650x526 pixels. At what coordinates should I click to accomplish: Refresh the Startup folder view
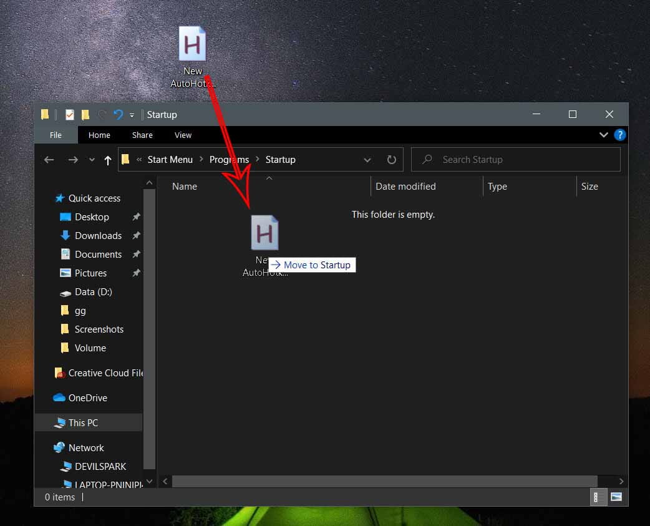pyautogui.click(x=391, y=159)
